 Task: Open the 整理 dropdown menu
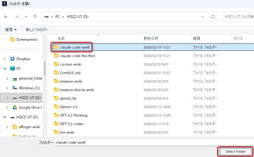11,30
